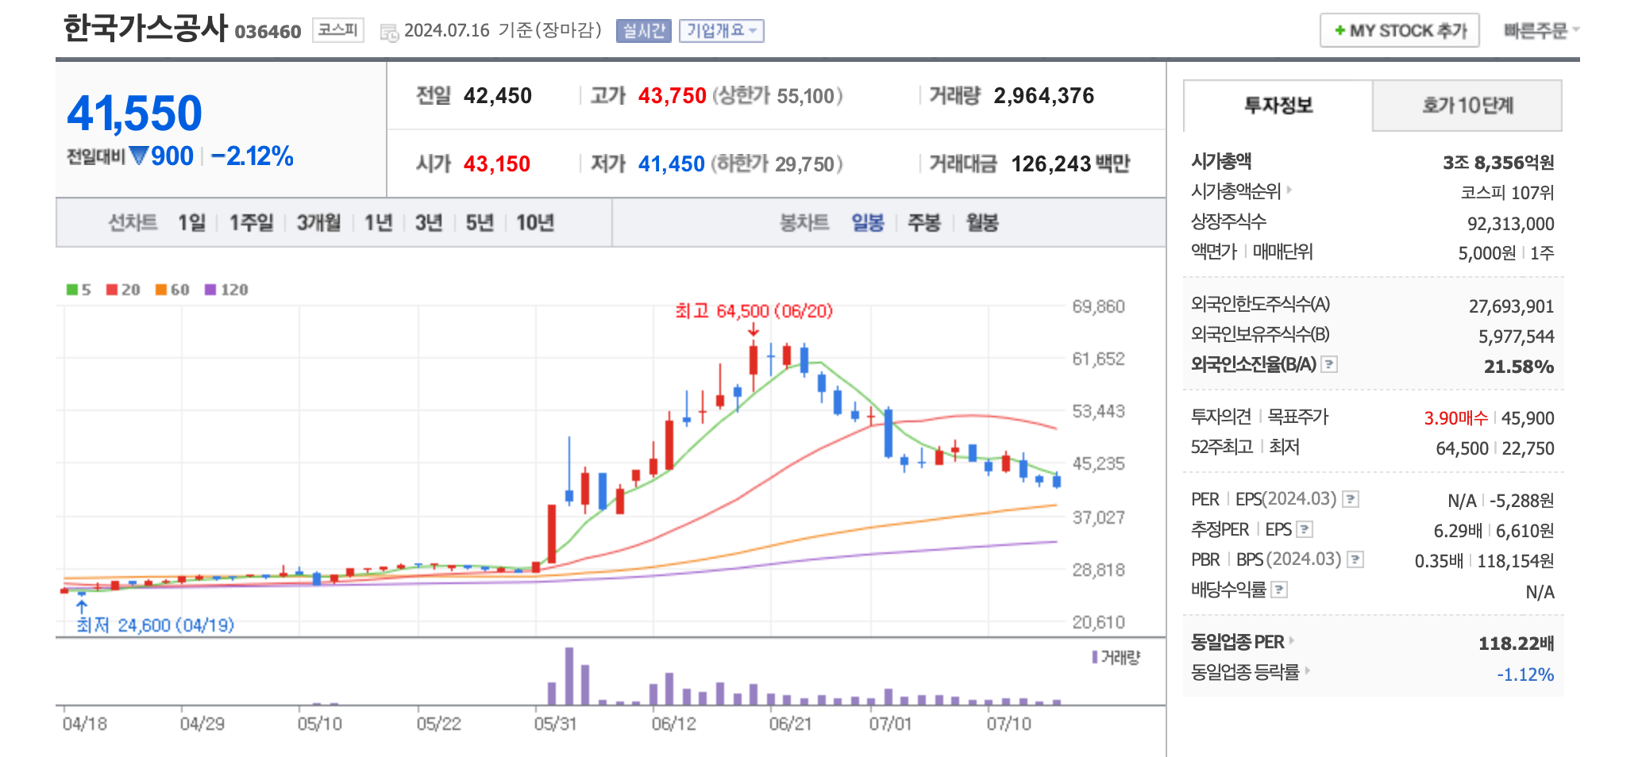
Task: Open the 외국인소진율(B/A) help icon
Action: tap(1328, 366)
